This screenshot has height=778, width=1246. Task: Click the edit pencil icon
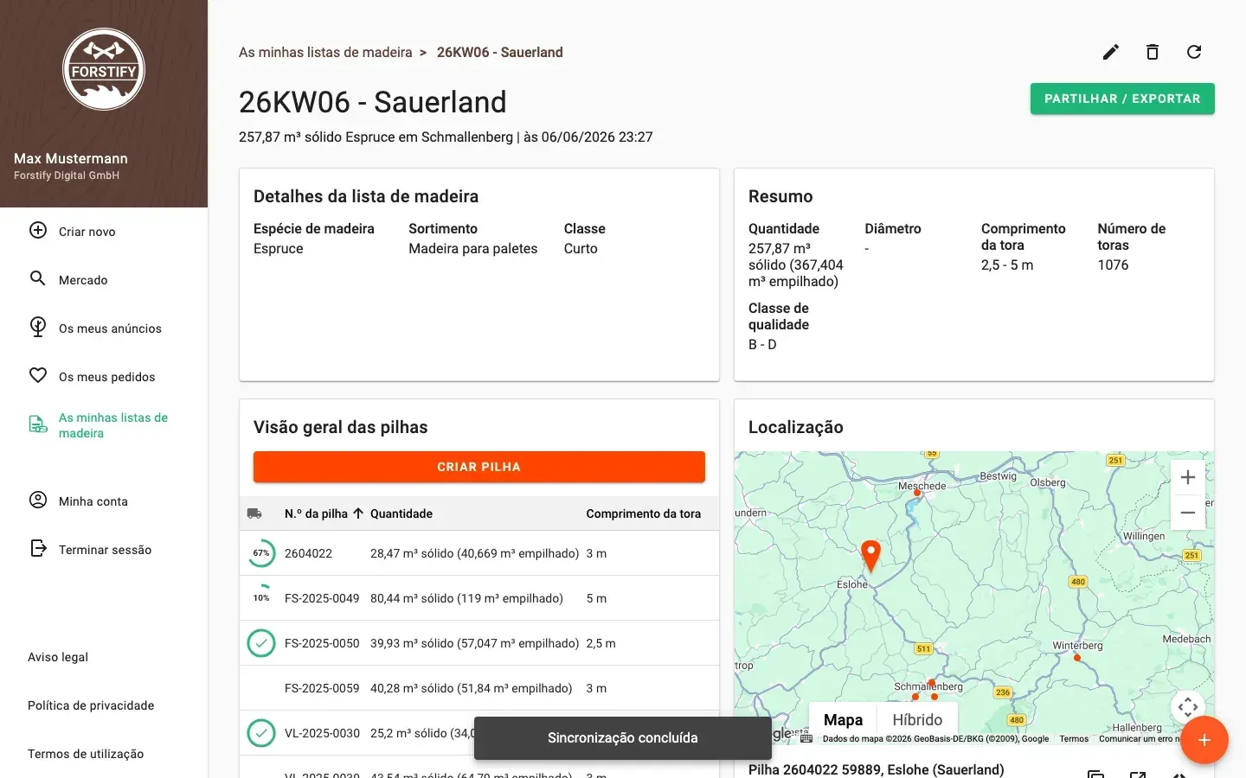pos(1111,52)
